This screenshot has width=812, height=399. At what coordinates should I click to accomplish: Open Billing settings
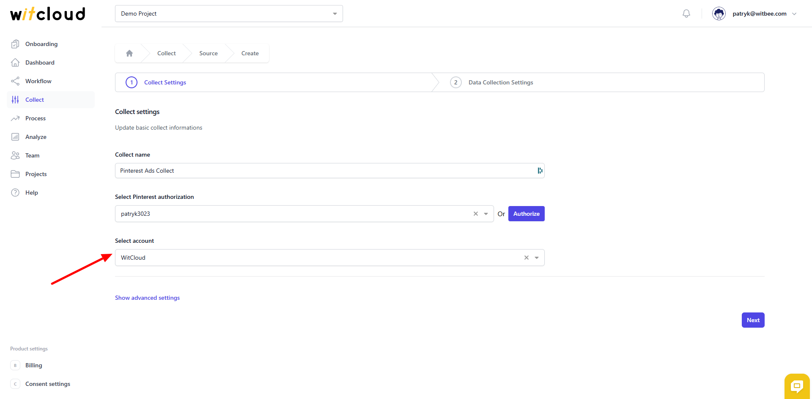click(51, 365)
